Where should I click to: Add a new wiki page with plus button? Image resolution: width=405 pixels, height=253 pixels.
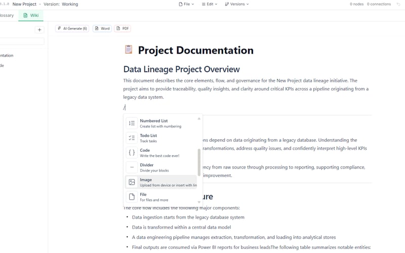tap(39, 30)
